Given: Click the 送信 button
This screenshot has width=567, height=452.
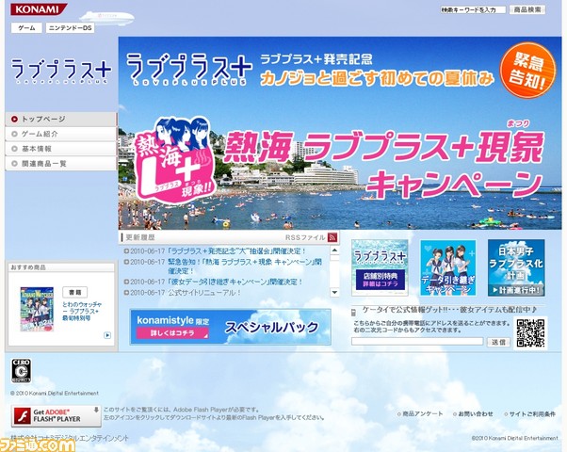Looking at the screenshot, I should (x=498, y=342).
